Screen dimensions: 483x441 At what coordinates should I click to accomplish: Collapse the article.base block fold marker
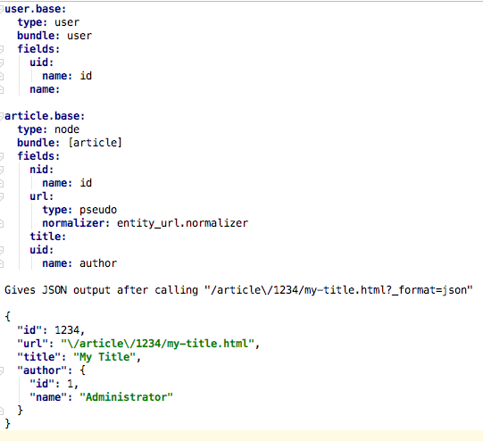coord(2,116)
